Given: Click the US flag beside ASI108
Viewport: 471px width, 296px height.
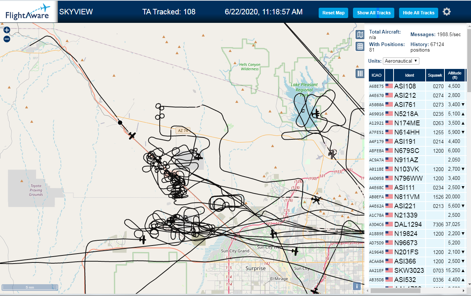Looking at the screenshot, I should (x=389, y=86).
